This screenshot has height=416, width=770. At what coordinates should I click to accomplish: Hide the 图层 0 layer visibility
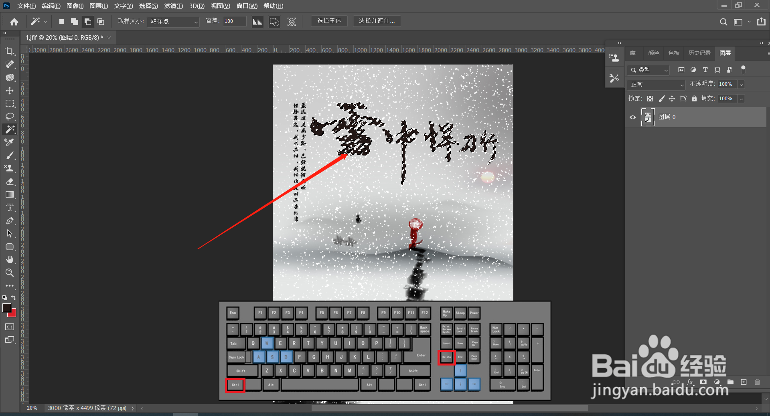pos(632,117)
